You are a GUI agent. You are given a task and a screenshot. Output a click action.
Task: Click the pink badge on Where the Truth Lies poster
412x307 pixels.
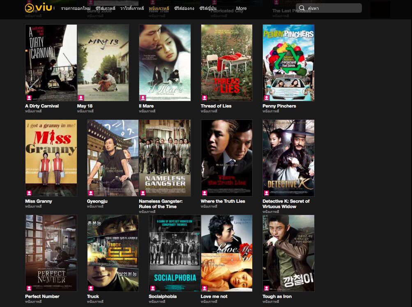[205, 193]
